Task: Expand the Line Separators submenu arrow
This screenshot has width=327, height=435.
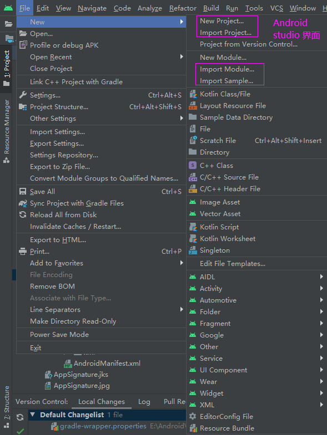Action: point(182,309)
